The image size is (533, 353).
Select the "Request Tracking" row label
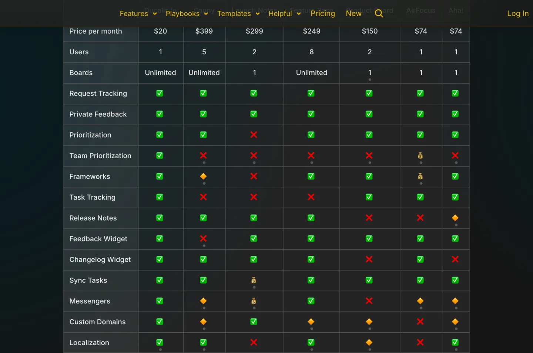tap(98, 94)
